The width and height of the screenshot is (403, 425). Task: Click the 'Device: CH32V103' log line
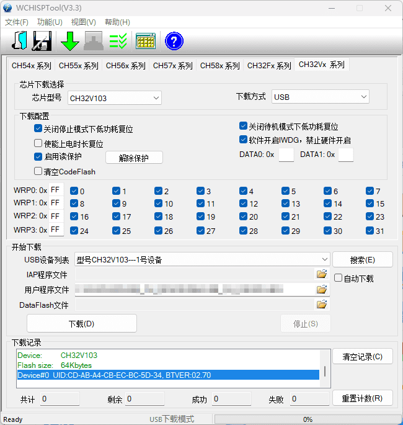(57, 355)
